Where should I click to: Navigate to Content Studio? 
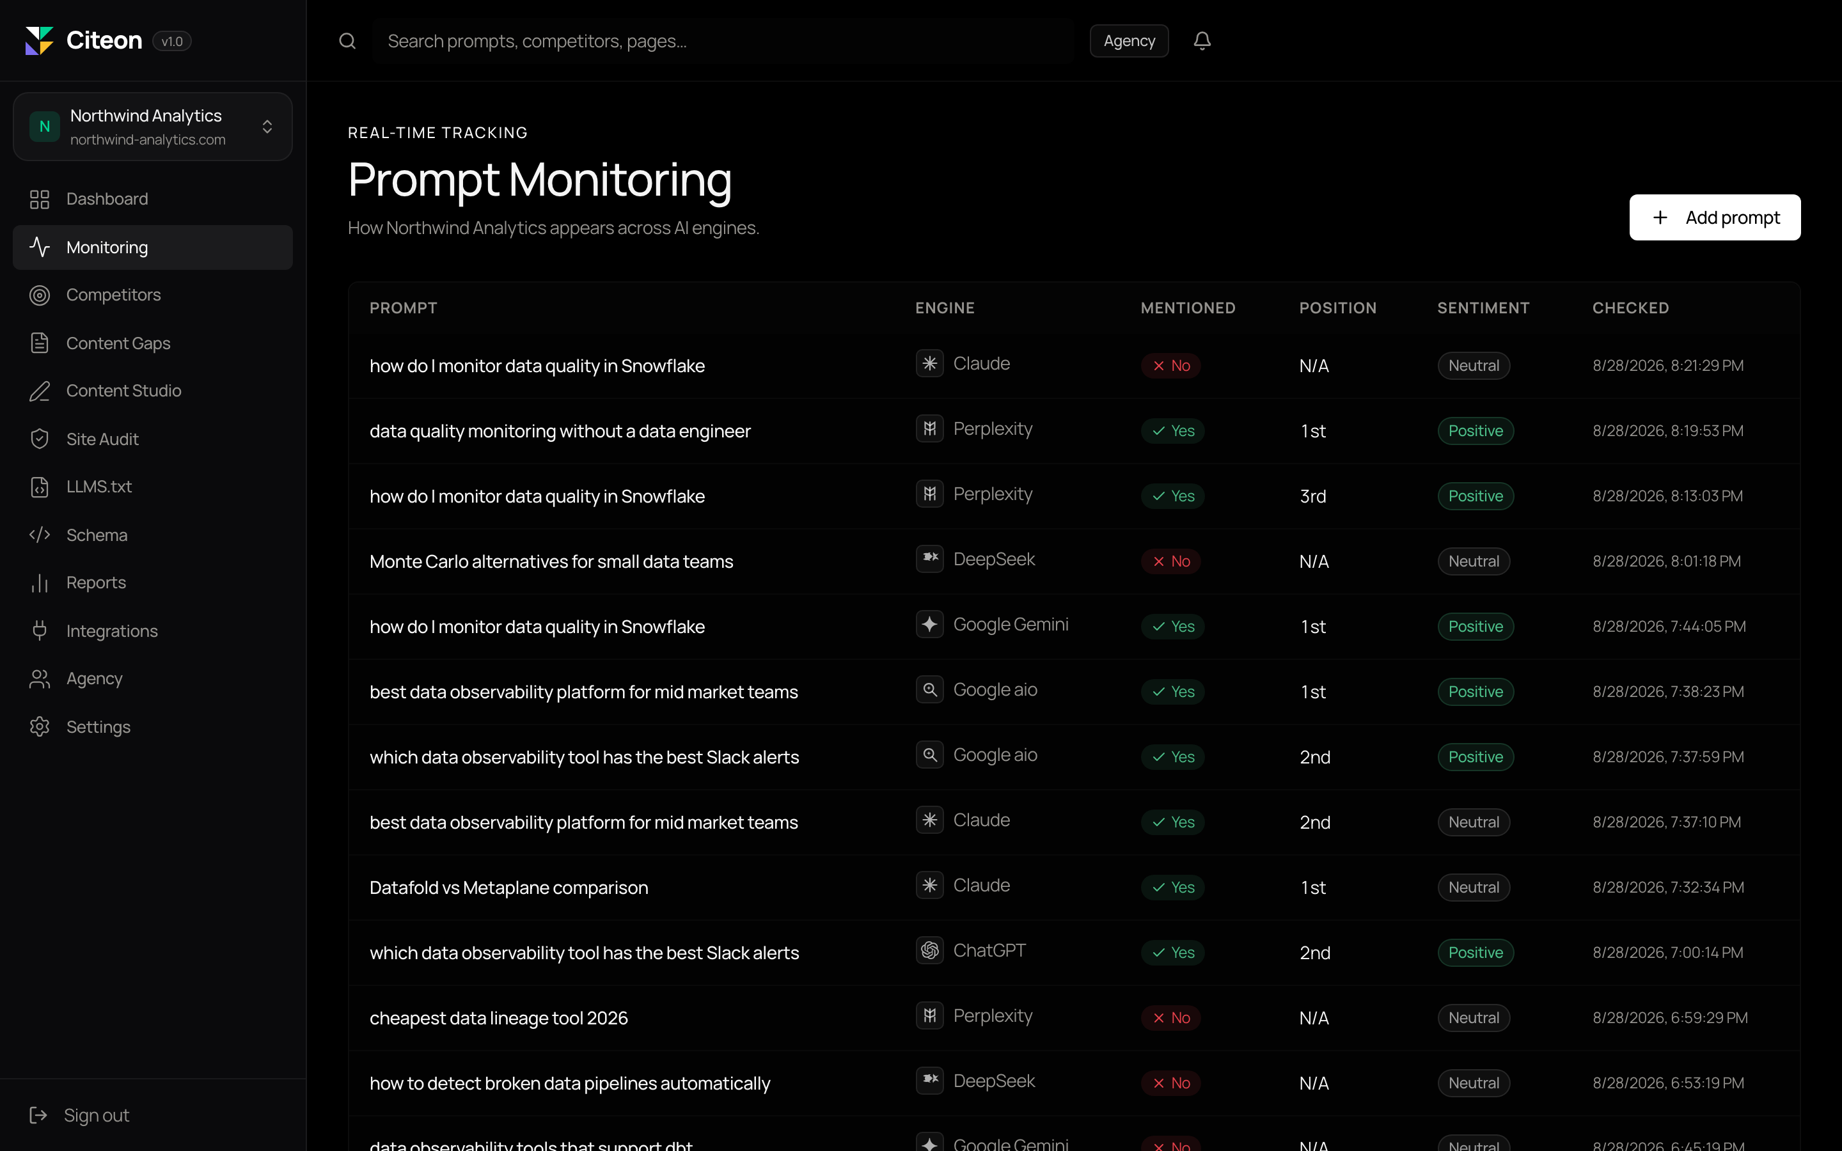[152, 391]
